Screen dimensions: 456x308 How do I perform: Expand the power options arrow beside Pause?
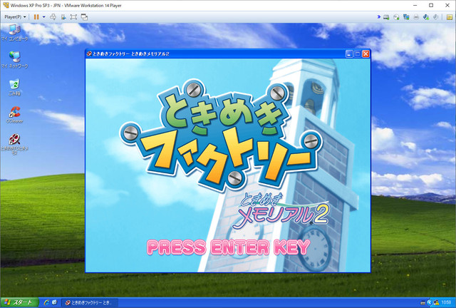click(x=44, y=17)
